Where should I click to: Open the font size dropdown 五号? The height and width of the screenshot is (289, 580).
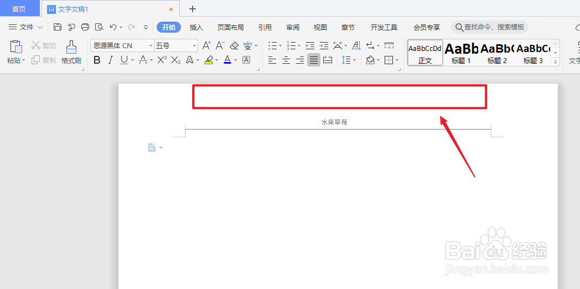click(195, 45)
